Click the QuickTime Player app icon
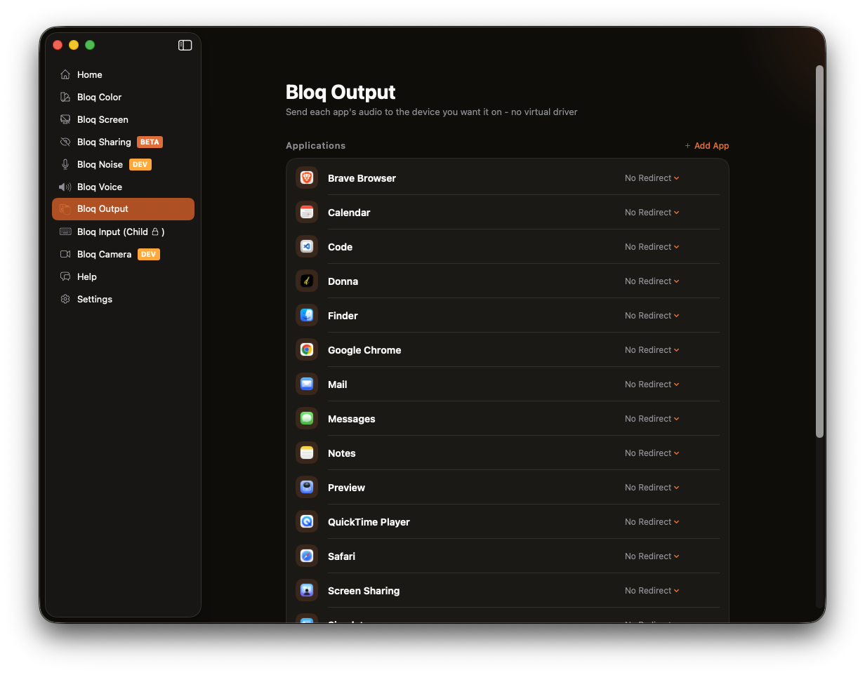The width and height of the screenshot is (865, 675). pyautogui.click(x=307, y=522)
